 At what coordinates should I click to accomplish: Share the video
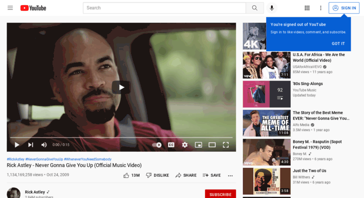(186, 175)
